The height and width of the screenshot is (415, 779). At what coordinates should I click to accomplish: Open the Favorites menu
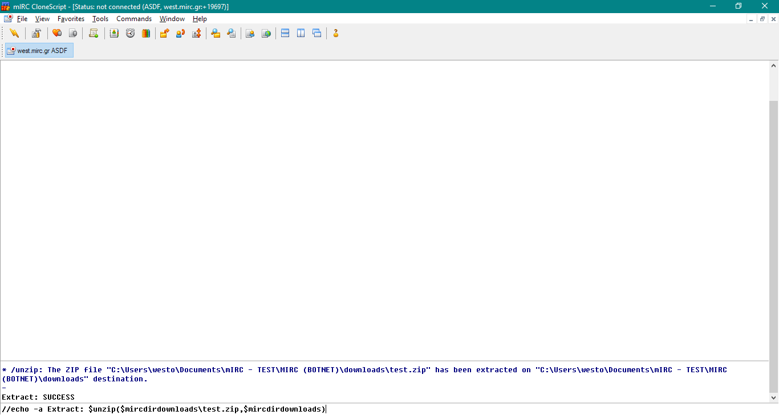(x=71, y=19)
